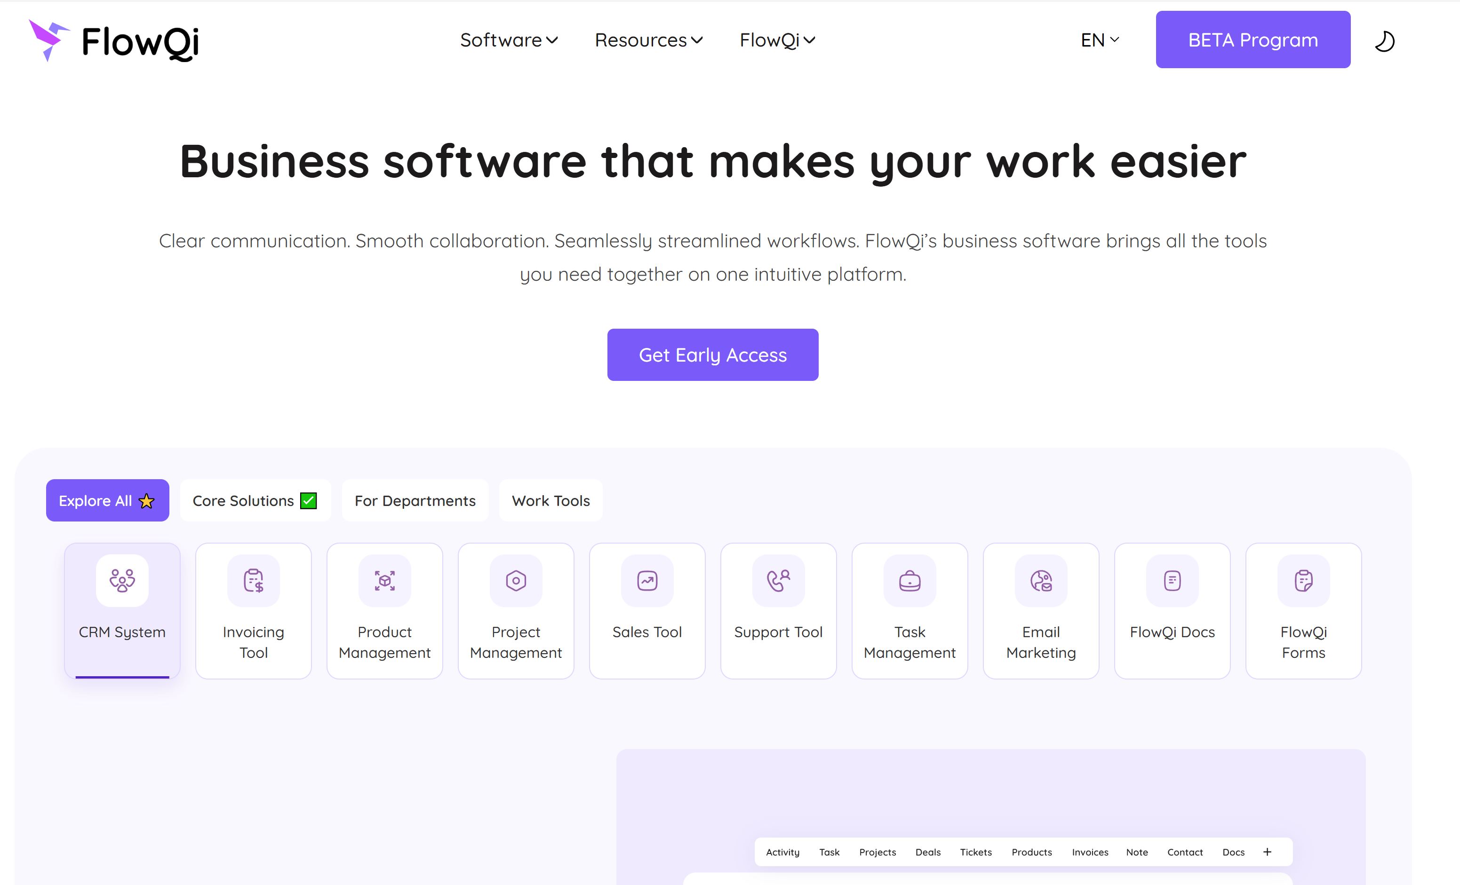
Task: Switch to the Core Solutions tab
Action: coord(255,500)
